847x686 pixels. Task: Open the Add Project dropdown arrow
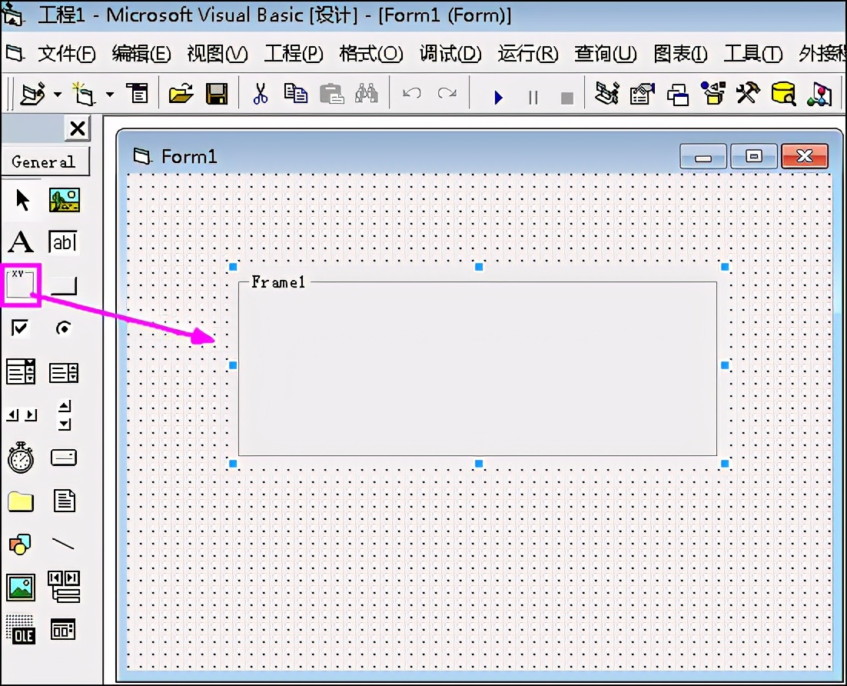tap(57, 94)
